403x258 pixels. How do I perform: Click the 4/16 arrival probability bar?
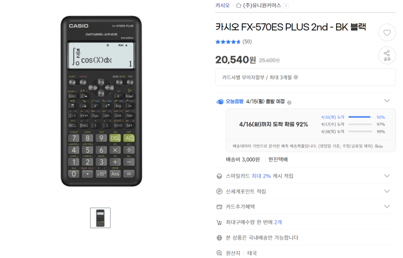(x=360, y=117)
